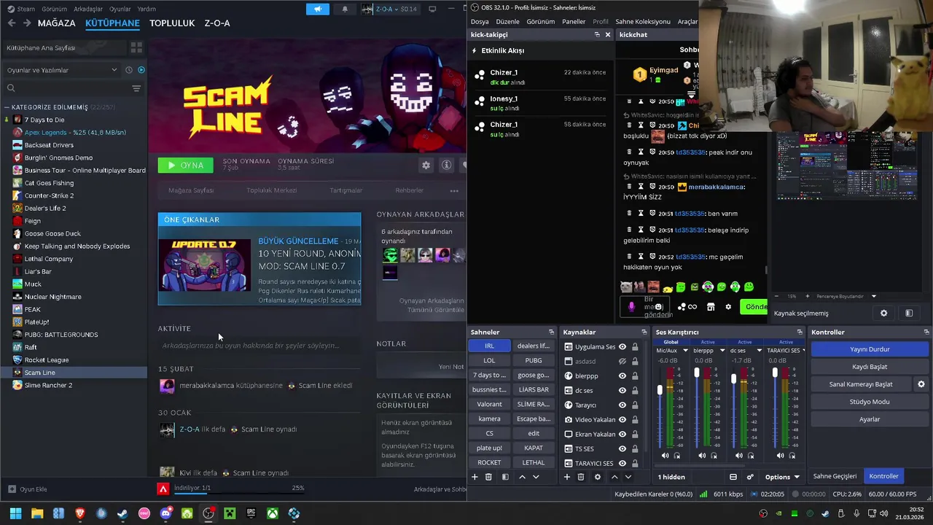Open scene filters icon in Sahneler panel
The width and height of the screenshot is (933, 525).
point(505,477)
